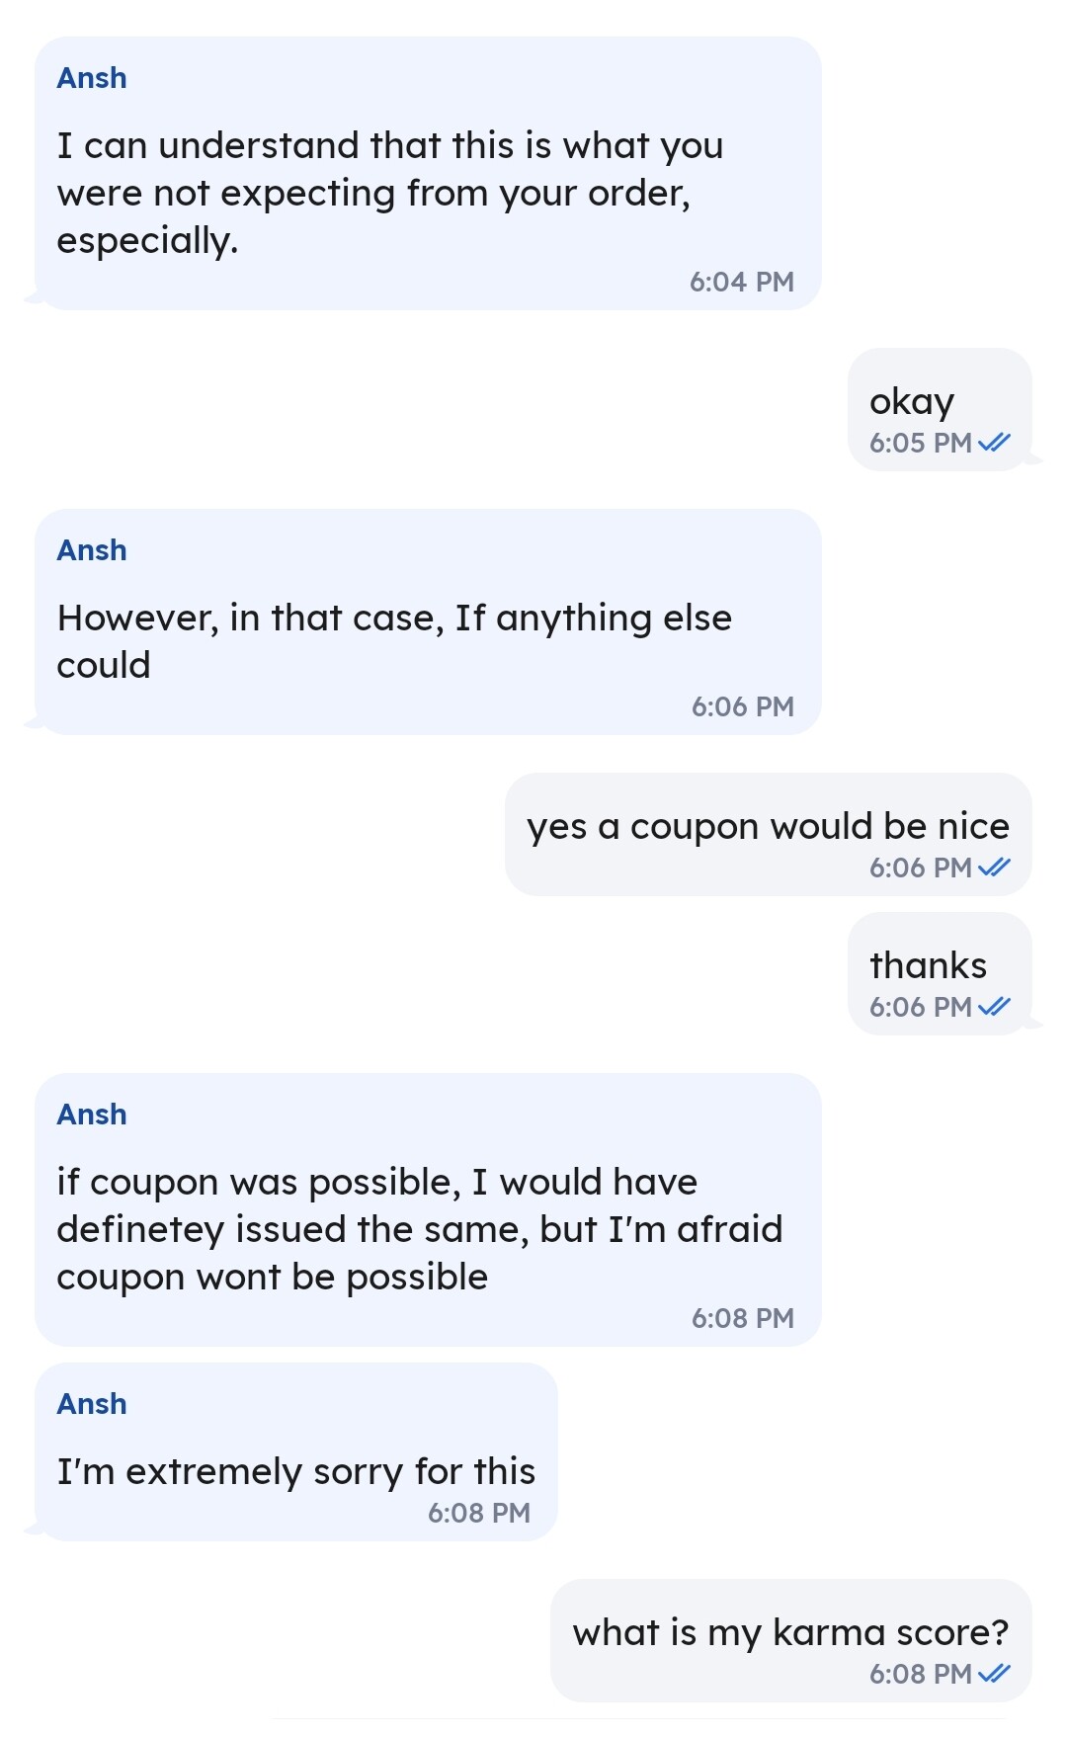Tap the "thanks" message text

(928, 965)
